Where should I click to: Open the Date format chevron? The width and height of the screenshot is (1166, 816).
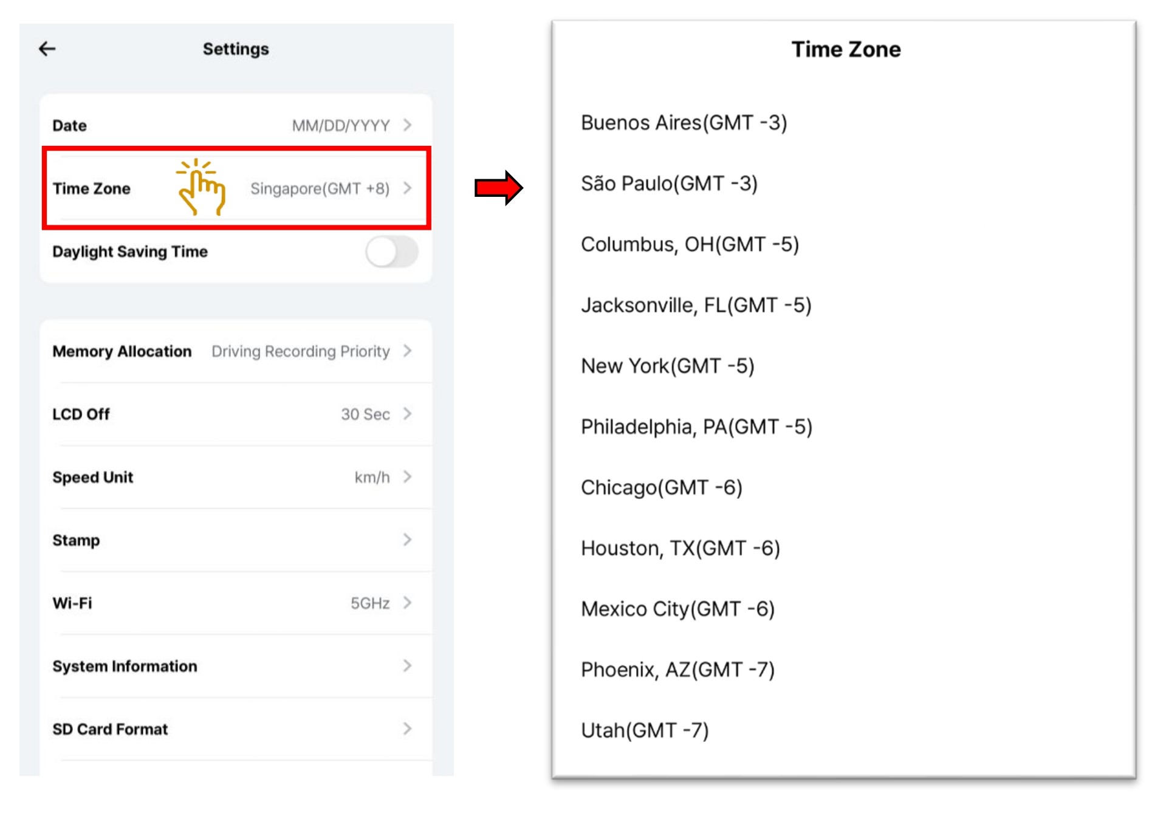point(408,125)
